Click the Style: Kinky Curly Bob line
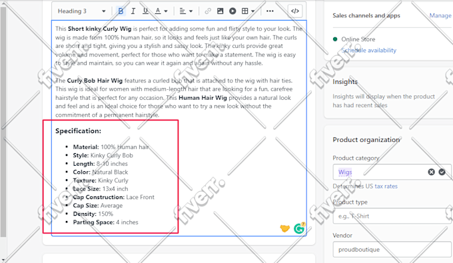Image resolution: width=453 pixels, height=263 pixels. tap(103, 155)
